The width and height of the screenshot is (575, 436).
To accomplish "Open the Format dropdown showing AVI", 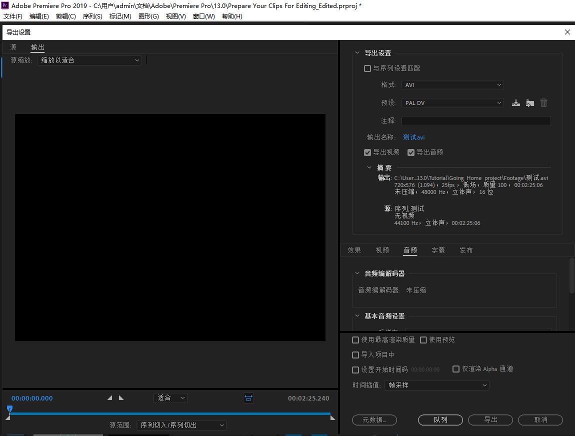I will coord(452,85).
